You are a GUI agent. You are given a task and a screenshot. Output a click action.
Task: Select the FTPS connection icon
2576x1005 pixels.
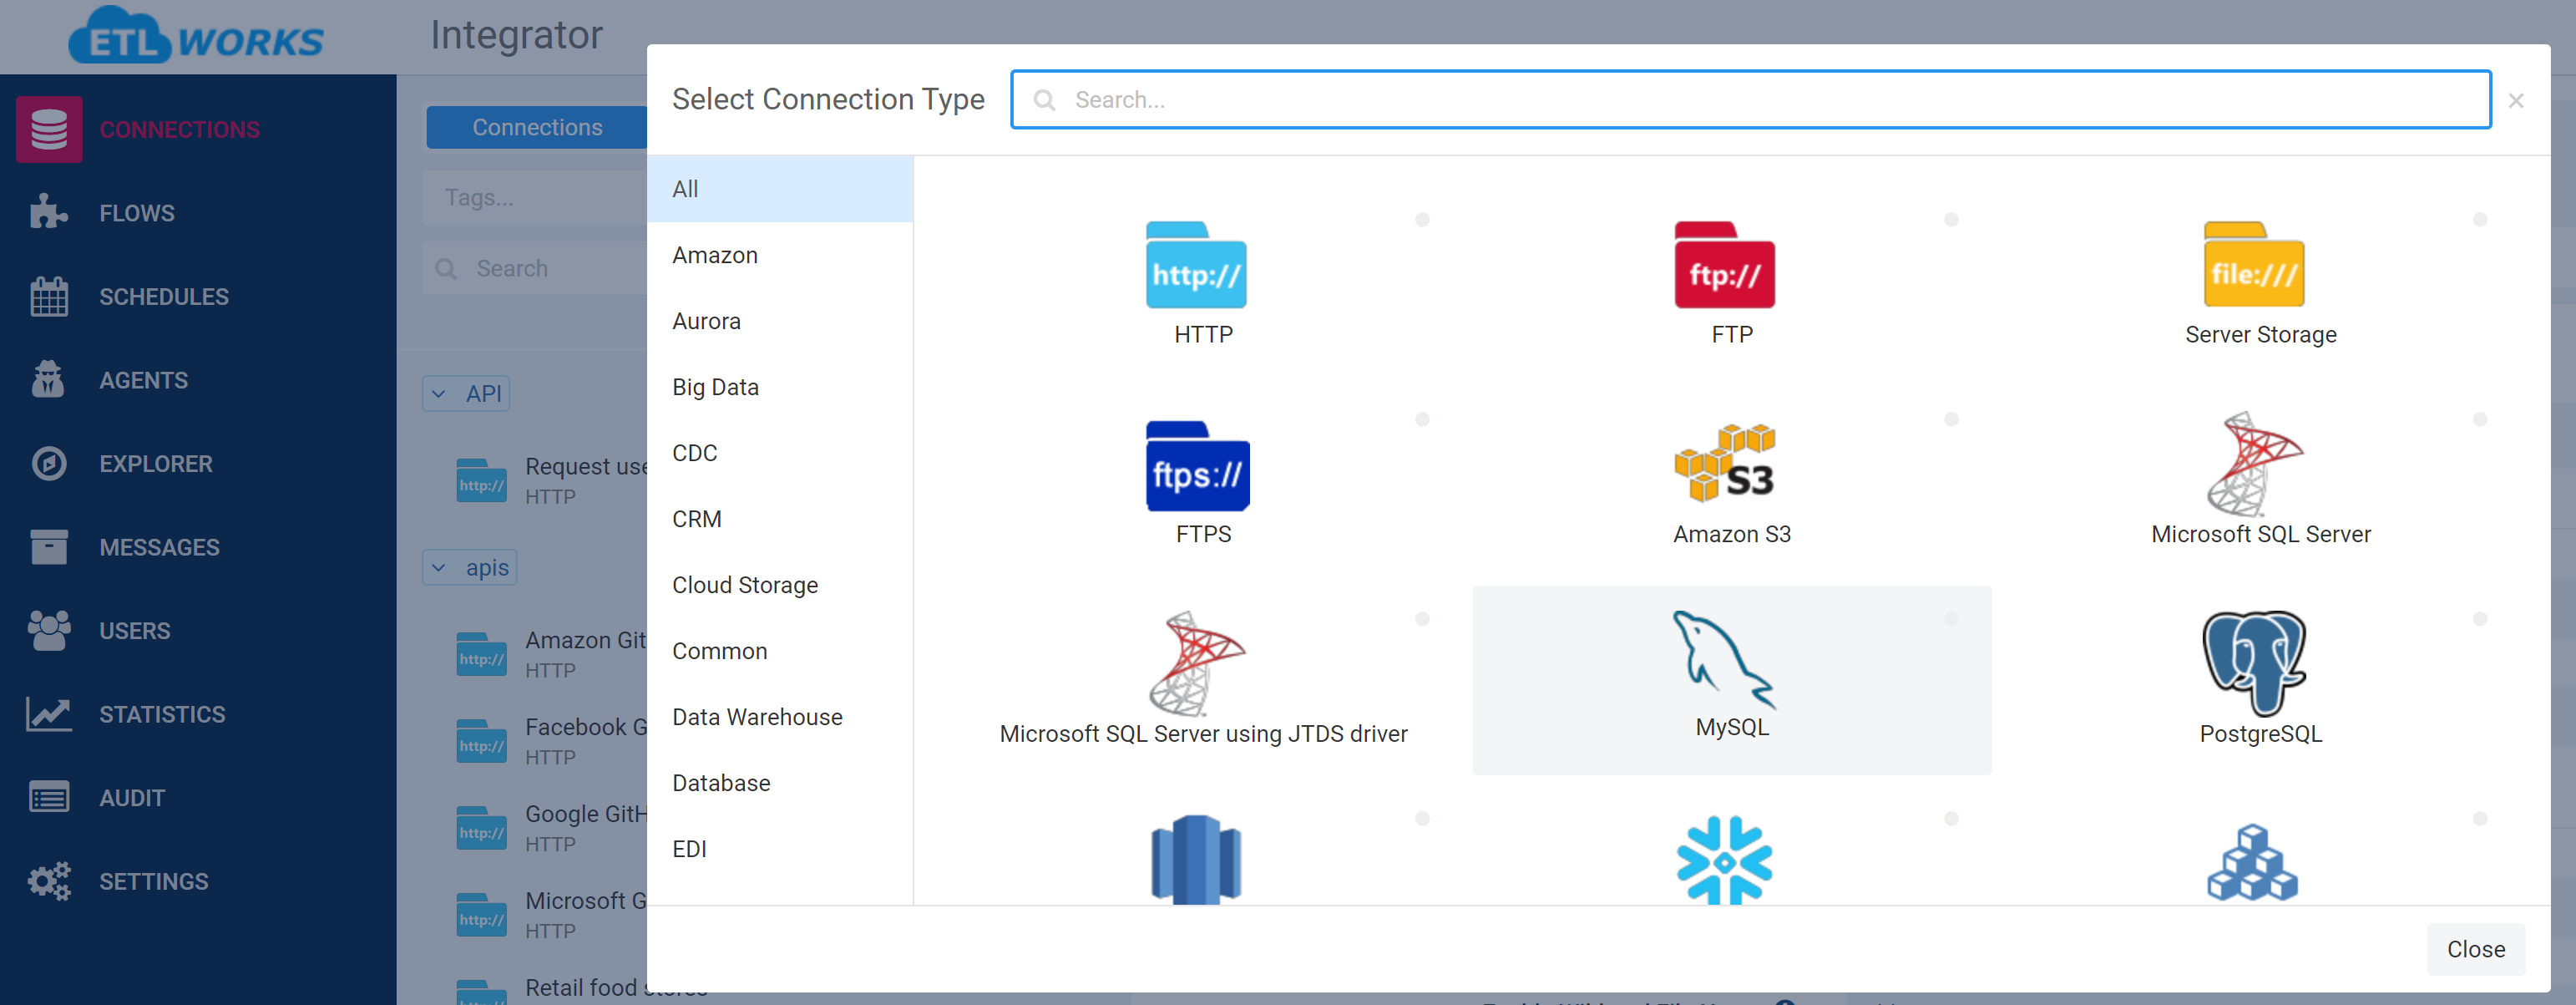1197,465
